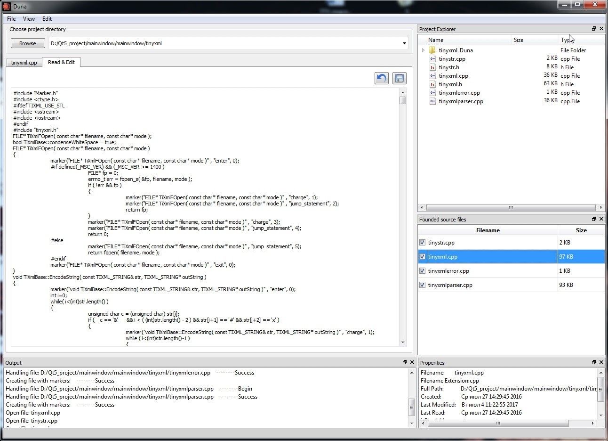The width and height of the screenshot is (608, 441).
Task: Close the Properties panel
Action: coord(601,362)
